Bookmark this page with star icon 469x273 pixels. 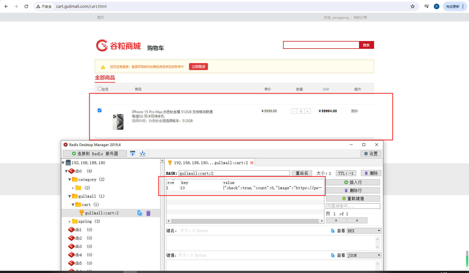click(413, 6)
